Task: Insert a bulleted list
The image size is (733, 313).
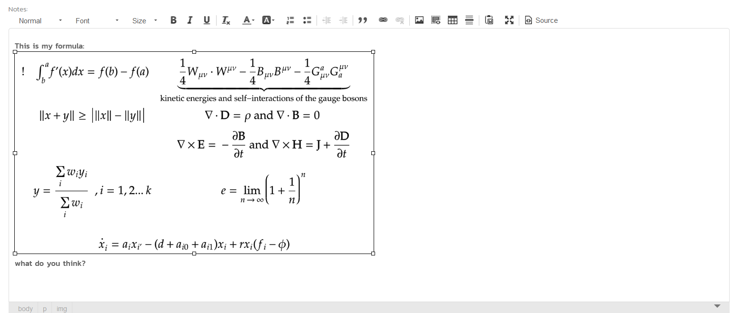Action: [x=307, y=20]
